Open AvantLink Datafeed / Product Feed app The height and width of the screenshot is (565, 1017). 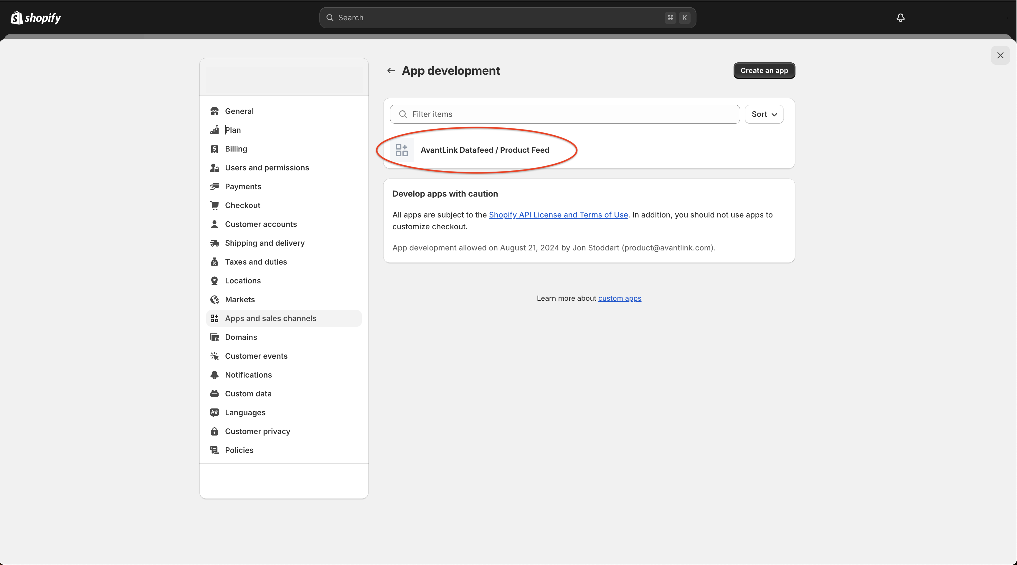(x=589, y=150)
